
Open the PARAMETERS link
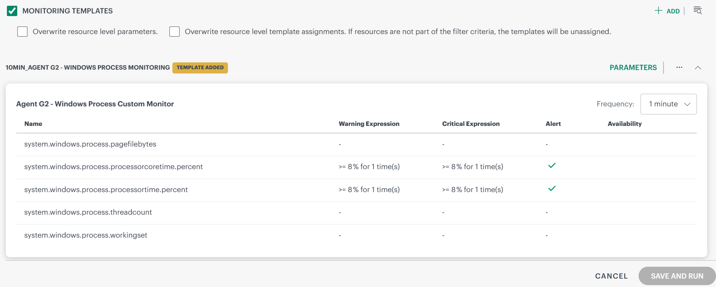pos(633,68)
